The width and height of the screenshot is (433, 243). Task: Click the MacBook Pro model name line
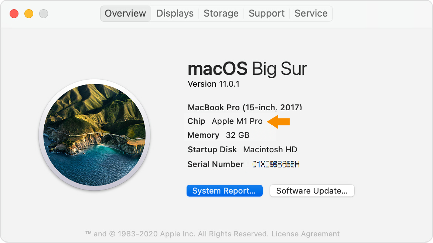245,108
